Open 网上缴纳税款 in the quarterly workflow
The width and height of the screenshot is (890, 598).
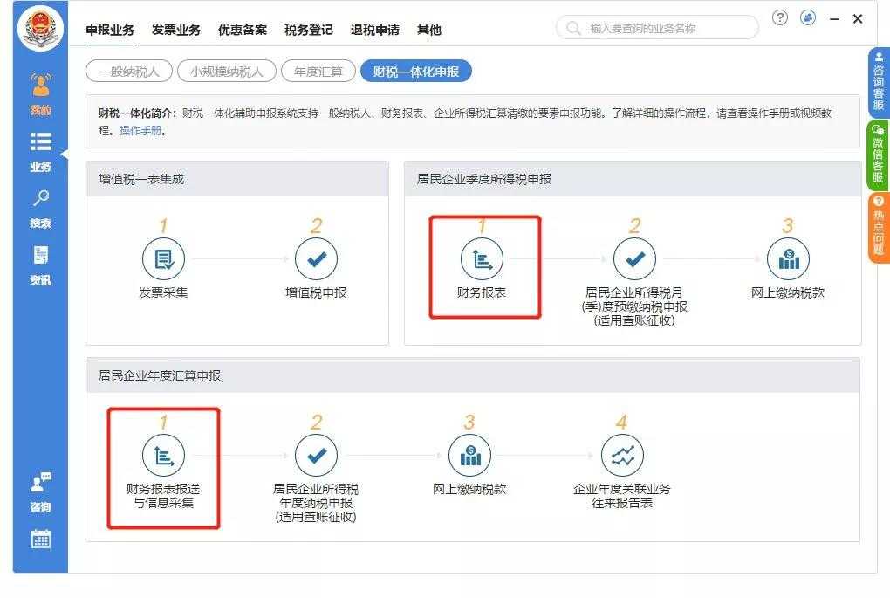point(789,259)
